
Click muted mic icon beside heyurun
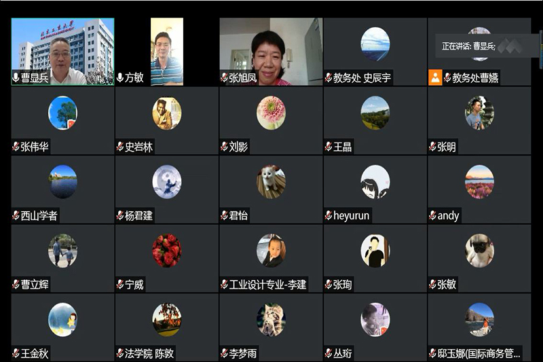329,215
